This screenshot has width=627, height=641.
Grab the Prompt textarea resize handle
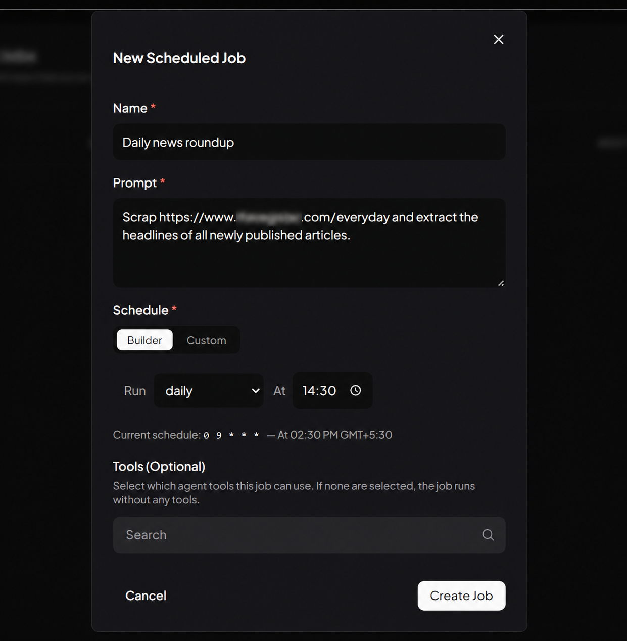(x=501, y=283)
